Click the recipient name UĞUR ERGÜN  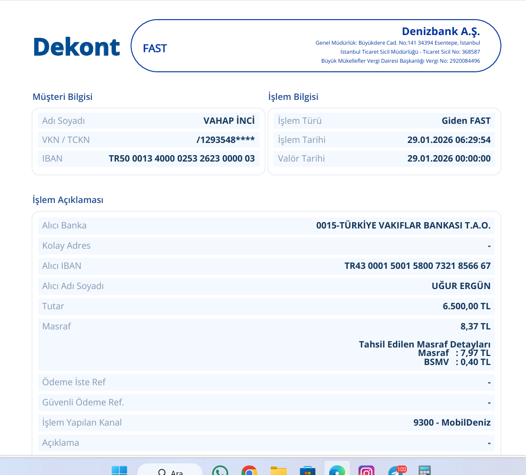(x=461, y=286)
